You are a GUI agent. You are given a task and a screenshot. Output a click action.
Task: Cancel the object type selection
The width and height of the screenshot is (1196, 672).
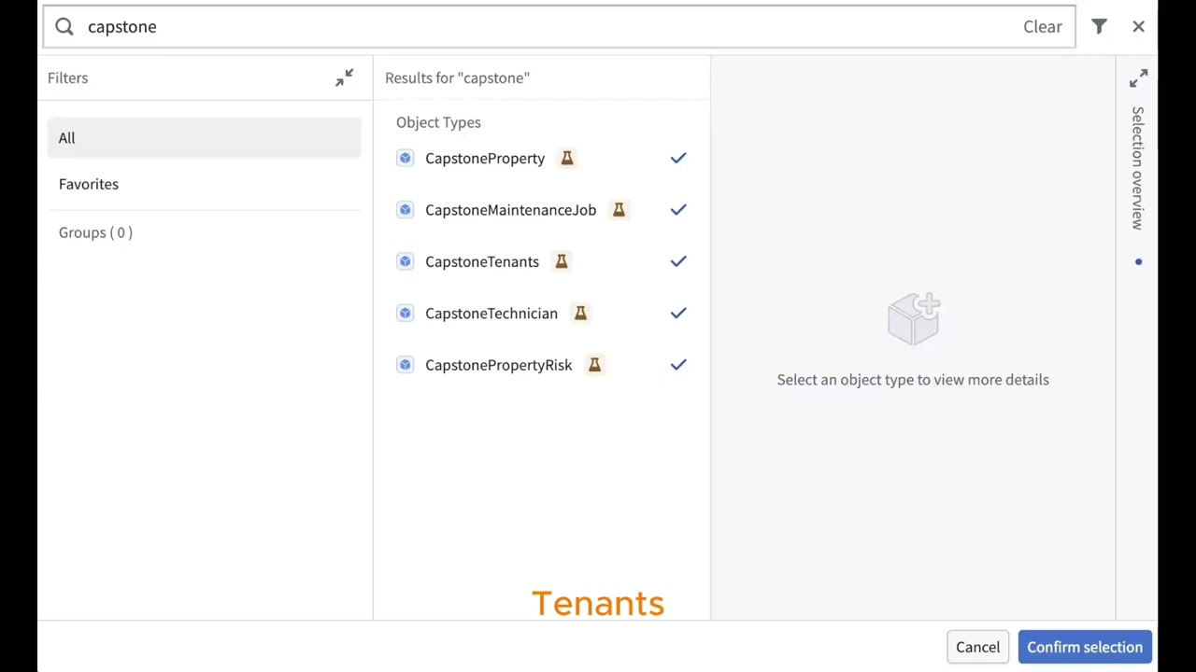[977, 647]
